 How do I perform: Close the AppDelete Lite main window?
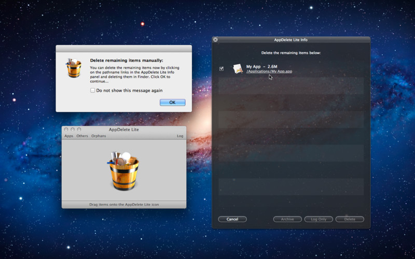pyautogui.click(x=66, y=129)
